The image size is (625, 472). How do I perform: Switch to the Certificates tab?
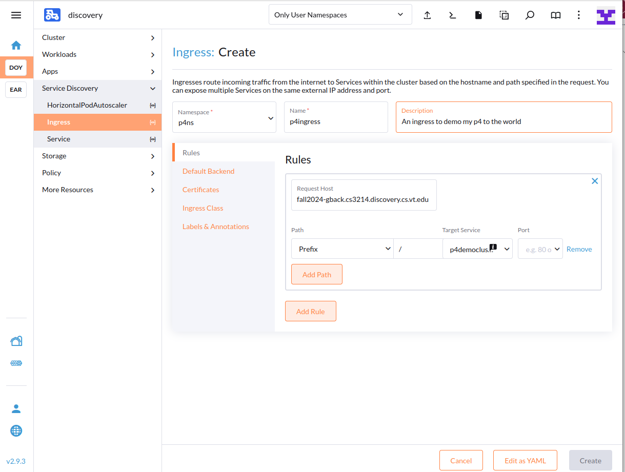click(200, 190)
